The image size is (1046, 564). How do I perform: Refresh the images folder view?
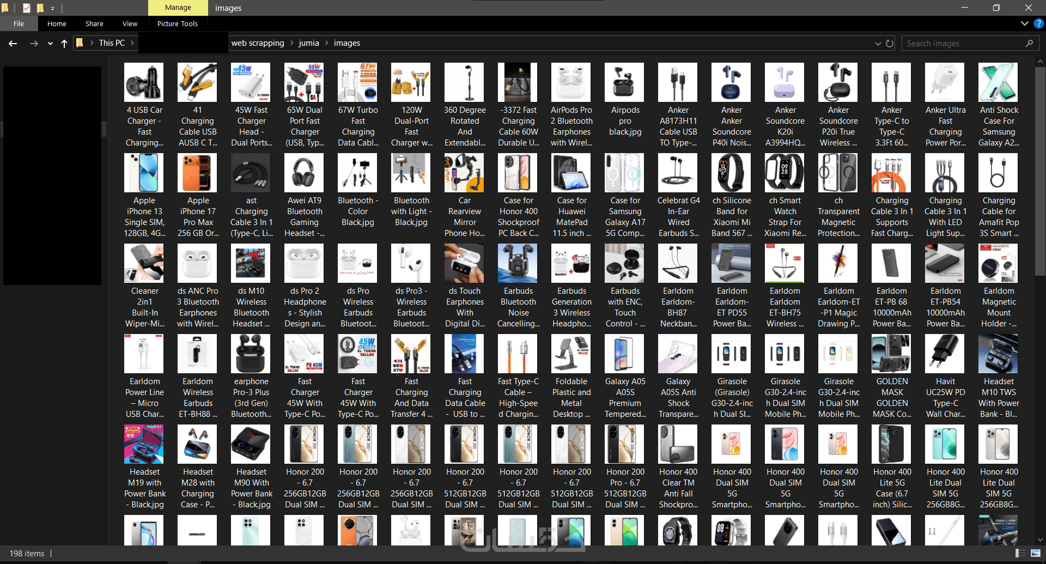click(x=890, y=43)
